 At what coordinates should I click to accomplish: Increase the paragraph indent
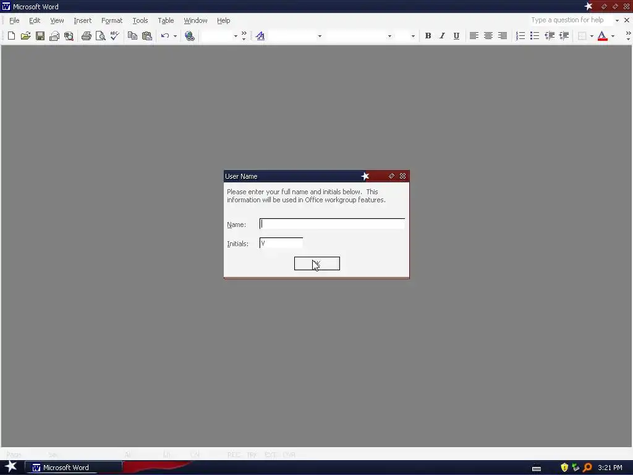[564, 36]
